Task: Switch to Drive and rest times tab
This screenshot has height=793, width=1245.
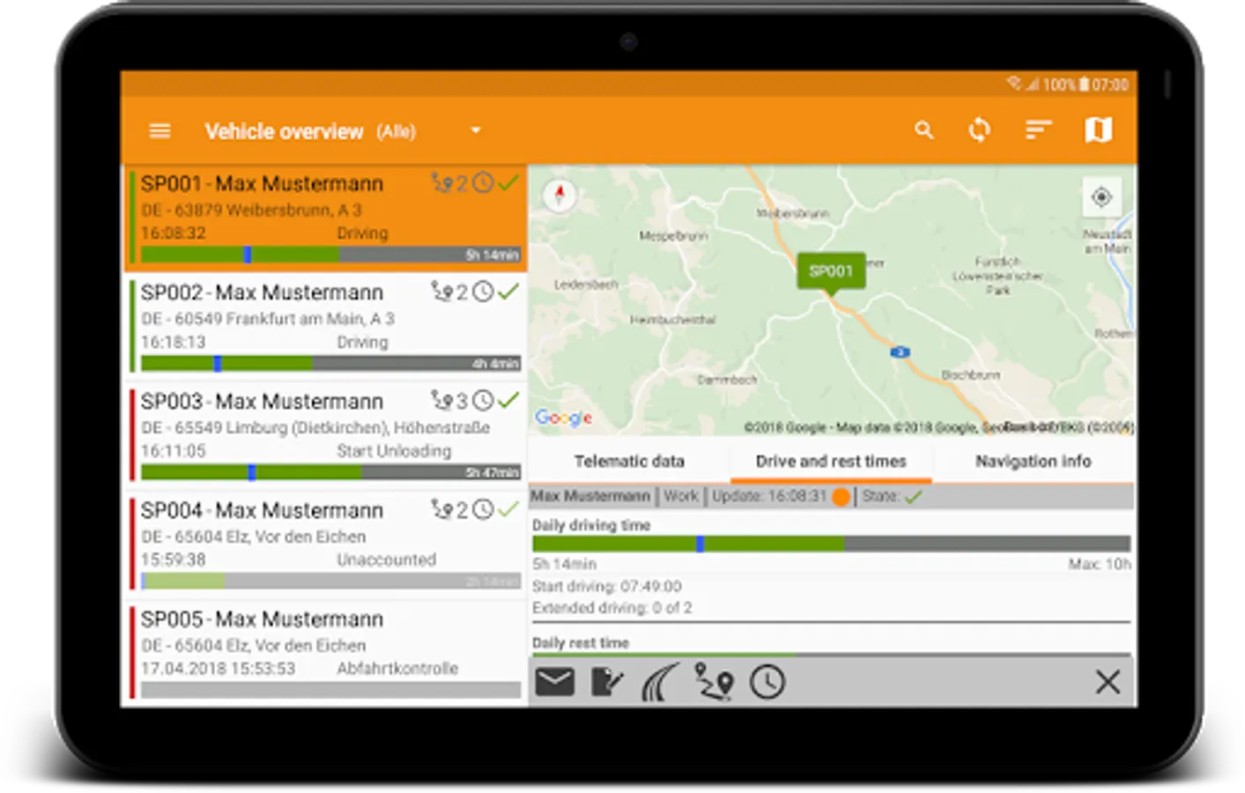Action: [x=831, y=461]
